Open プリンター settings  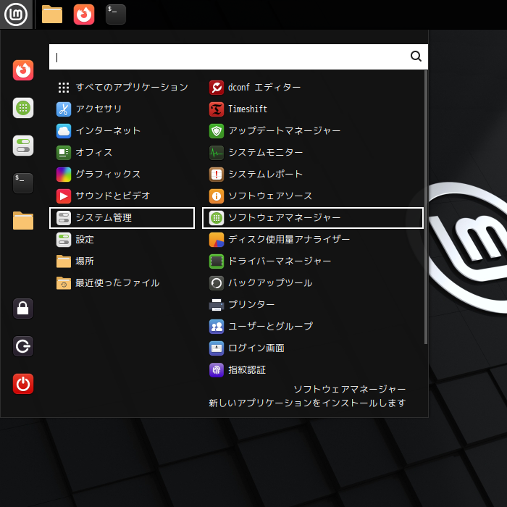pyautogui.click(x=313, y=305)
